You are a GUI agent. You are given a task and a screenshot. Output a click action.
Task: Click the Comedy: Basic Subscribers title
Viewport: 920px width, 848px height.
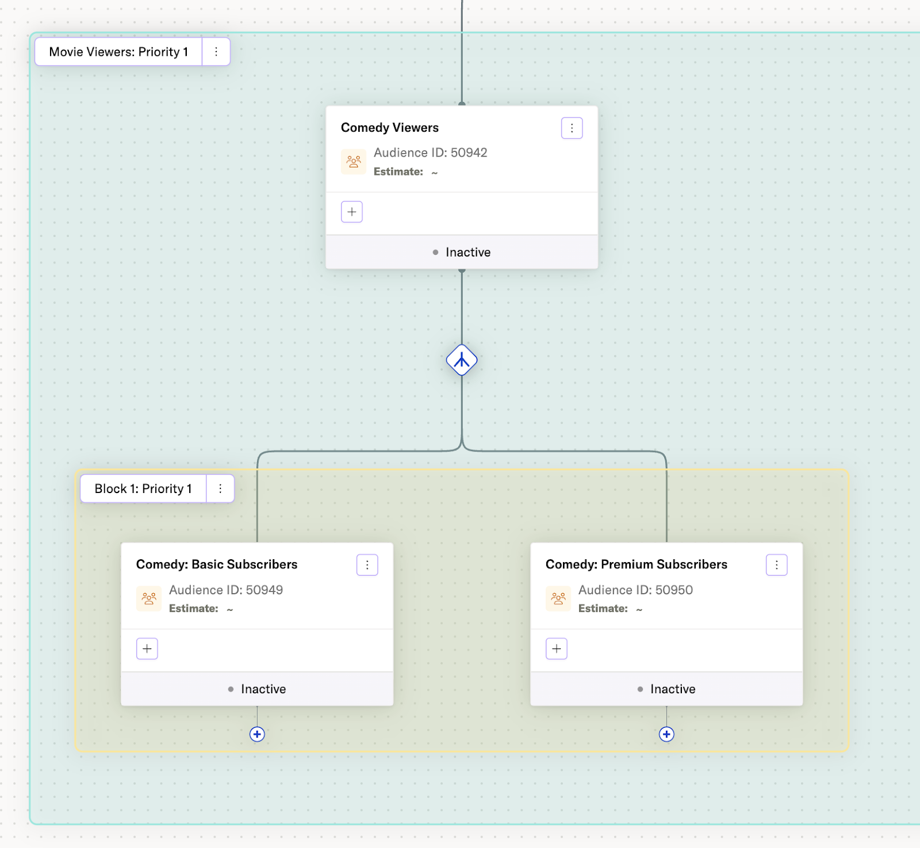[x=217, y=564]
